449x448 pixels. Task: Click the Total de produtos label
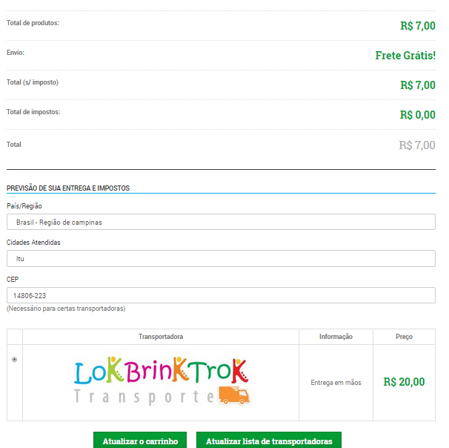click(33, 23)
